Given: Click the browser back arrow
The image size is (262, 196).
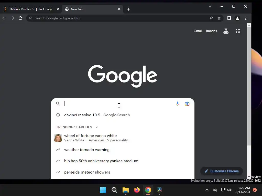Looking at the screenshot, I should (4, 18).
